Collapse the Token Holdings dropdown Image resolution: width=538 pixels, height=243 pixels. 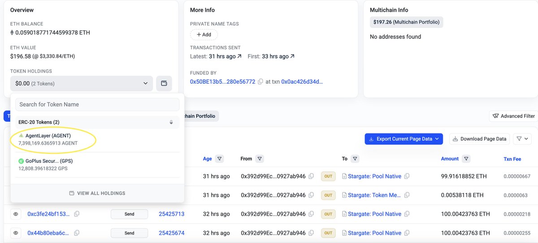click(82, 83)
